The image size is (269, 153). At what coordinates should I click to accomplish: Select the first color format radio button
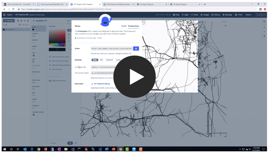tap(69, 35)
